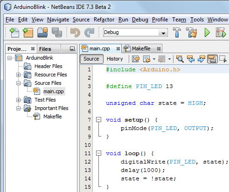Click the Open Project toolbar icon
This screenshot has height=192, width=229.
coord(42,33)
